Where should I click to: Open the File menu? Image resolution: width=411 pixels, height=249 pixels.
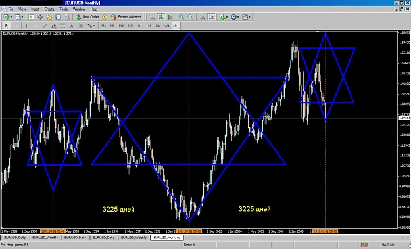(x=11, y=9)
